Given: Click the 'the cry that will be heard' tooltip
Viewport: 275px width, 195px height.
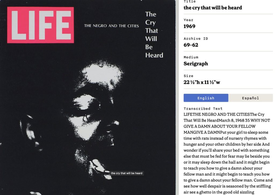Looking at the screenshot, I should click(x=127, y=173).
